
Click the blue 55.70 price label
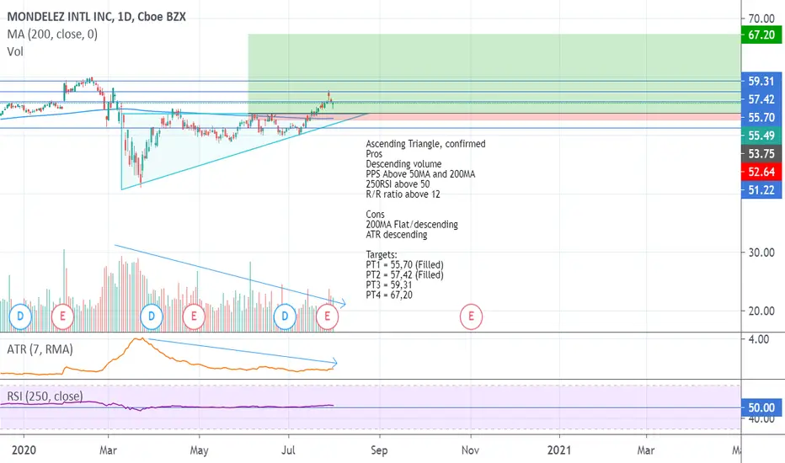coord(761,118)
